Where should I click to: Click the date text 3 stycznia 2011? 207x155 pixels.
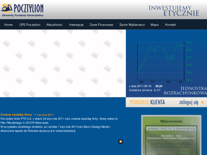44,115
